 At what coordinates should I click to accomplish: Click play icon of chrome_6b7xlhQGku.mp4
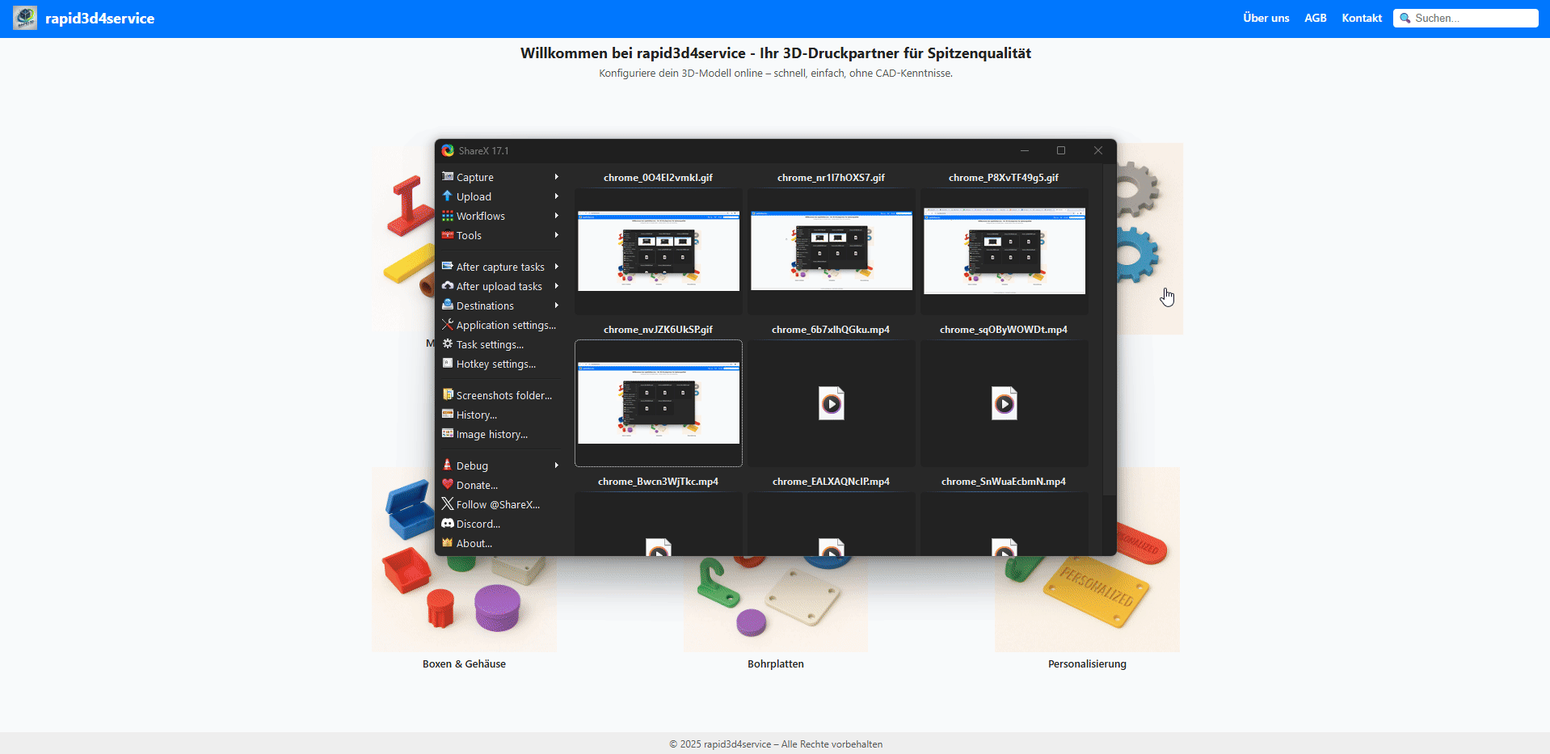click(831, 403)
